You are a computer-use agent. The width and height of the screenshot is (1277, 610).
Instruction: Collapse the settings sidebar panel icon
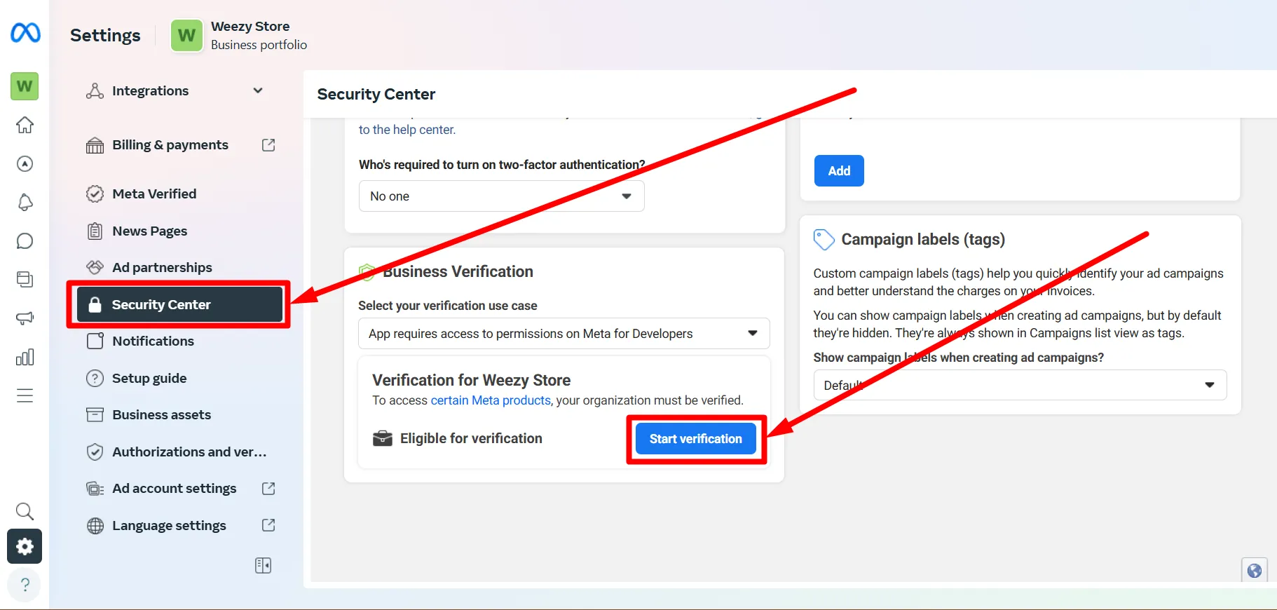pos(263,565)
